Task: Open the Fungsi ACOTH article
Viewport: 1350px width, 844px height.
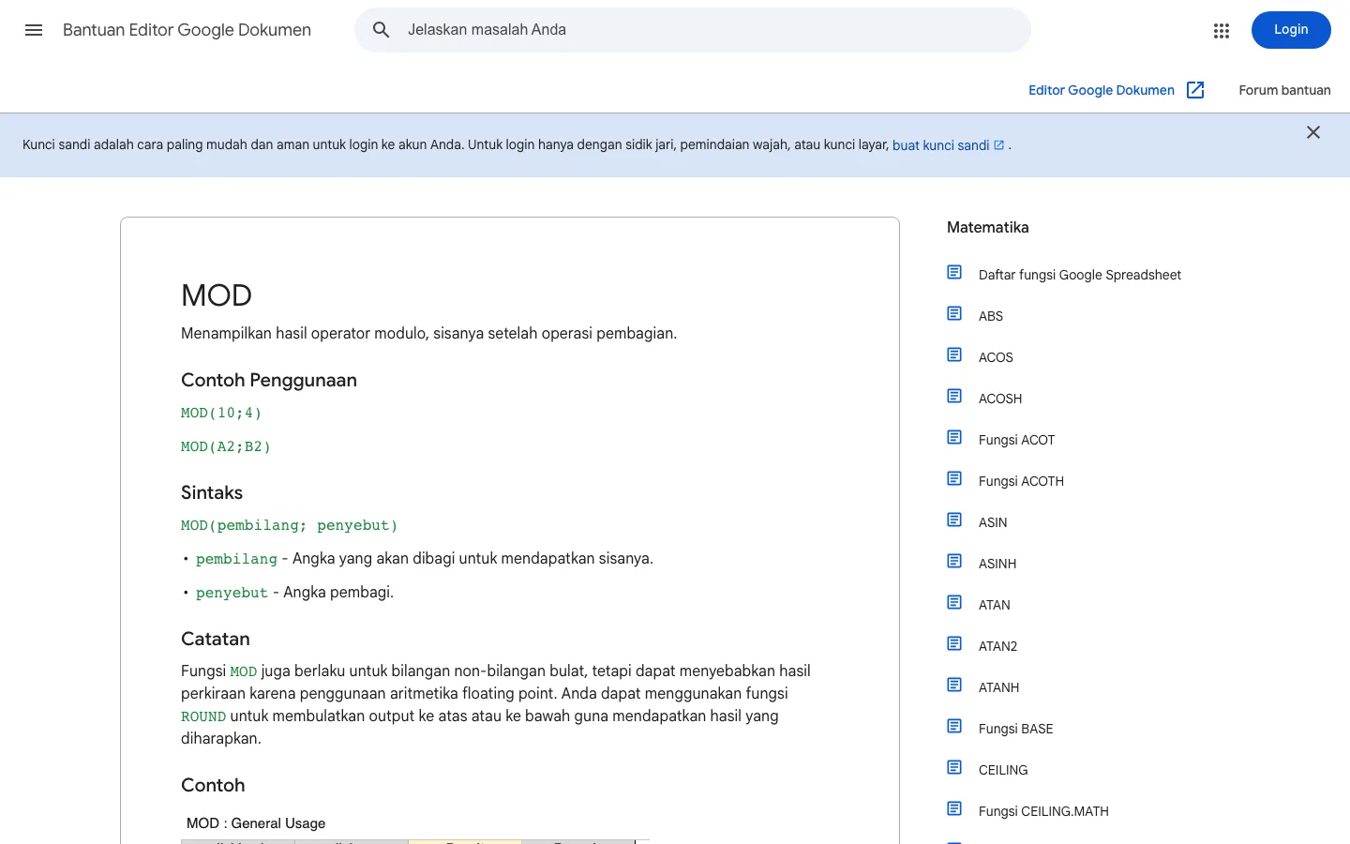Action: [x=1021, y=481]
